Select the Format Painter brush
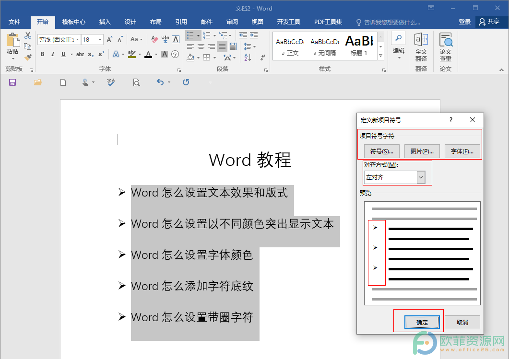The width and height of the screenshot is (509, 359). 28,57
